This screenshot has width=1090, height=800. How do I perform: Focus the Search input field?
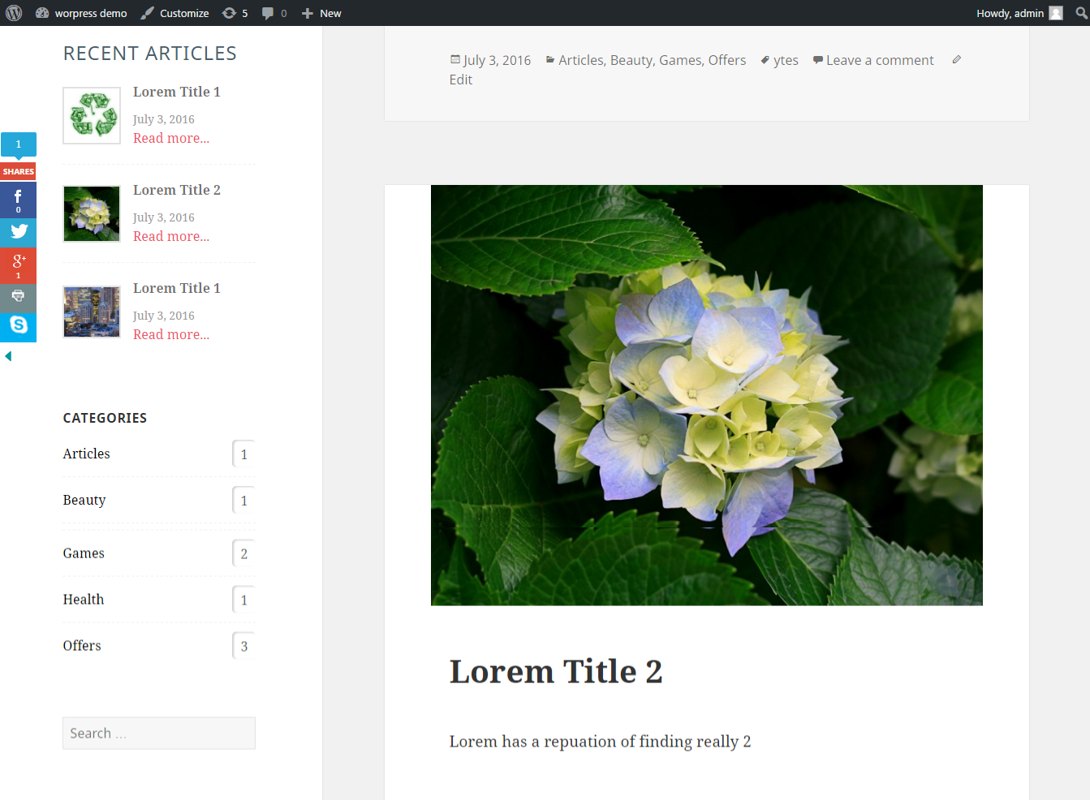coord(159,733)
